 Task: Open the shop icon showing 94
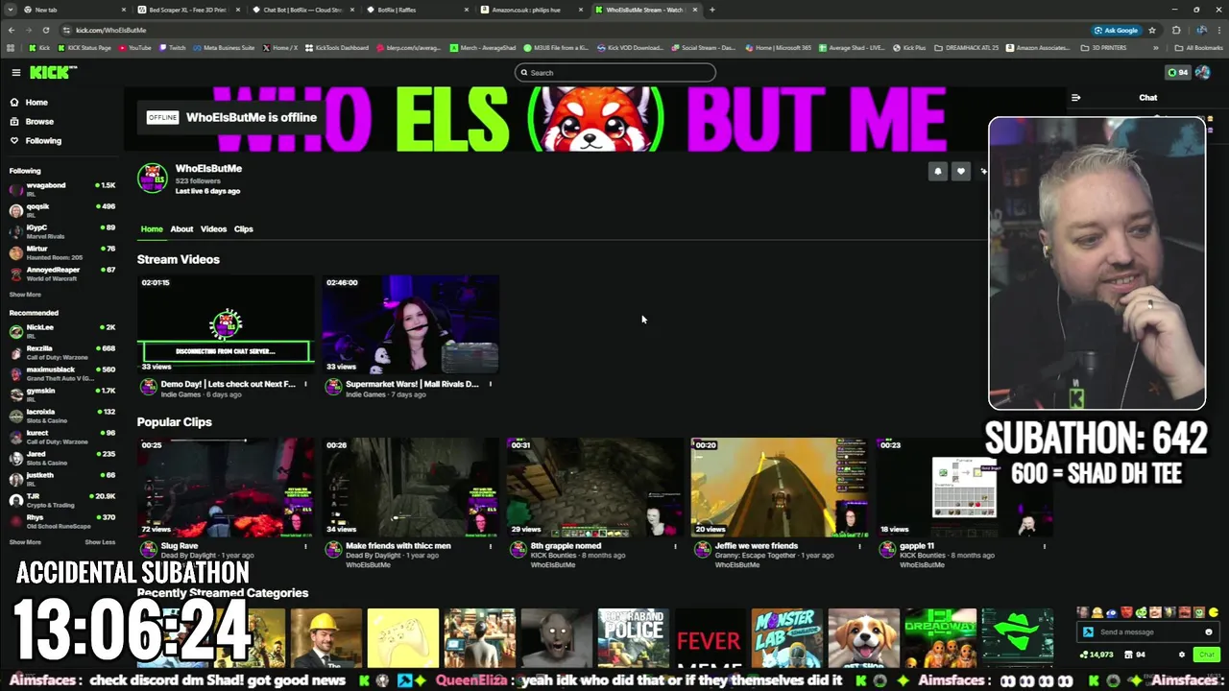[1134, 655]
